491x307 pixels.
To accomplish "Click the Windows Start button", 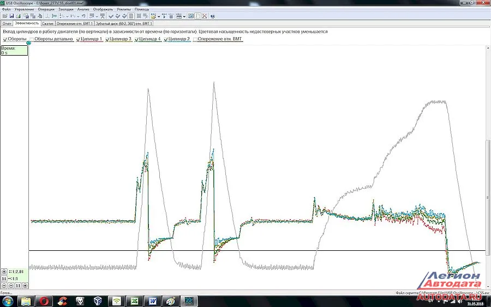I will point(8,301).
